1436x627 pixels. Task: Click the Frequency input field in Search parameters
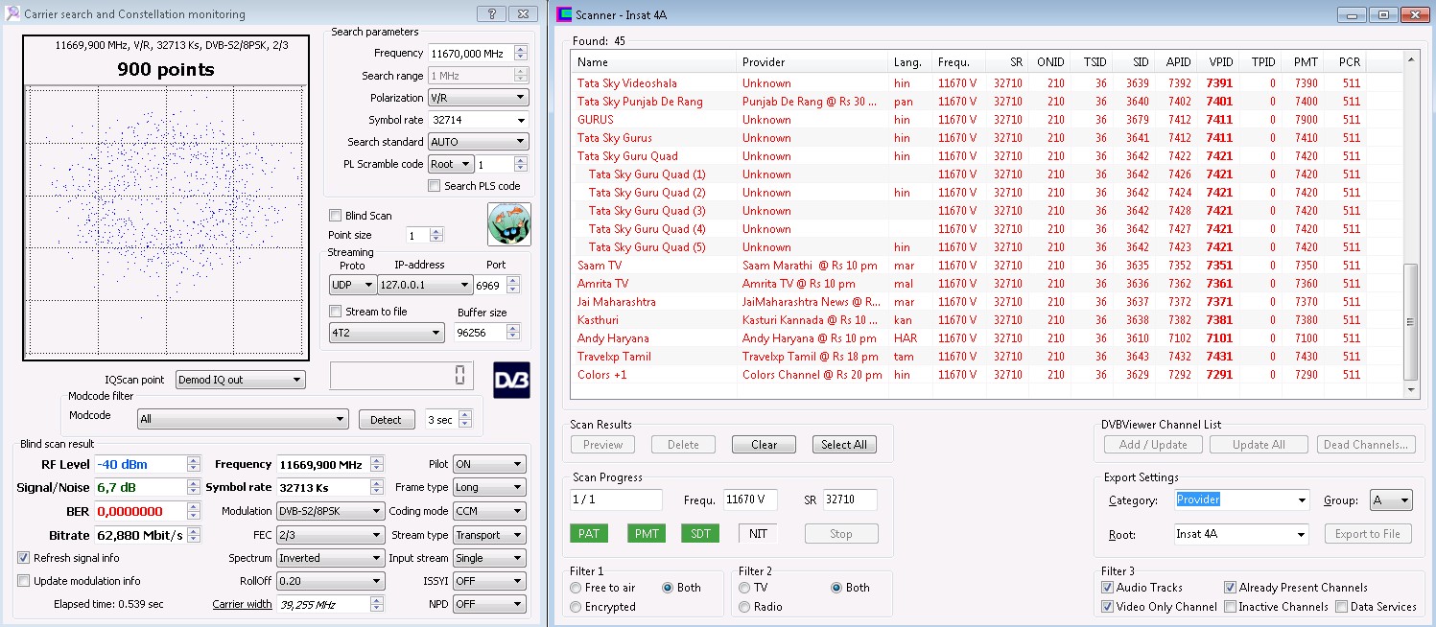(x=472, y=54)
